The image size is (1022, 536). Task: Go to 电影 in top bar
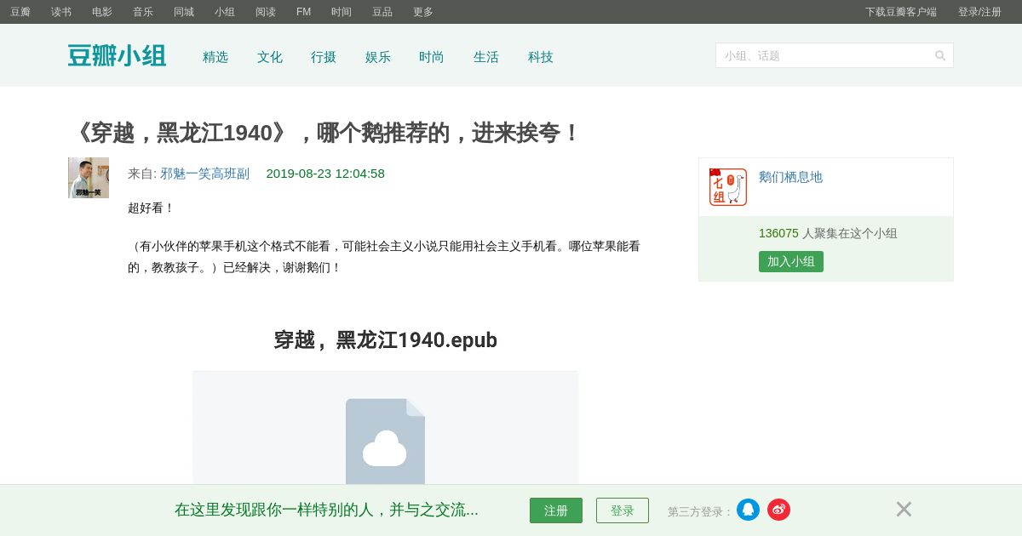click(102, 12)
